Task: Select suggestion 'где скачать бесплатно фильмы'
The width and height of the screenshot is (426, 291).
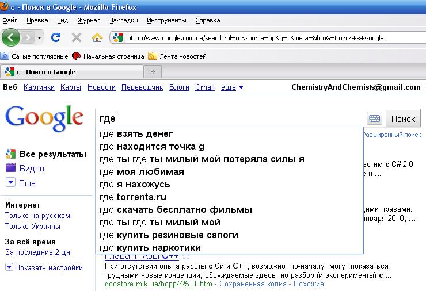Action: coord(176,210)
